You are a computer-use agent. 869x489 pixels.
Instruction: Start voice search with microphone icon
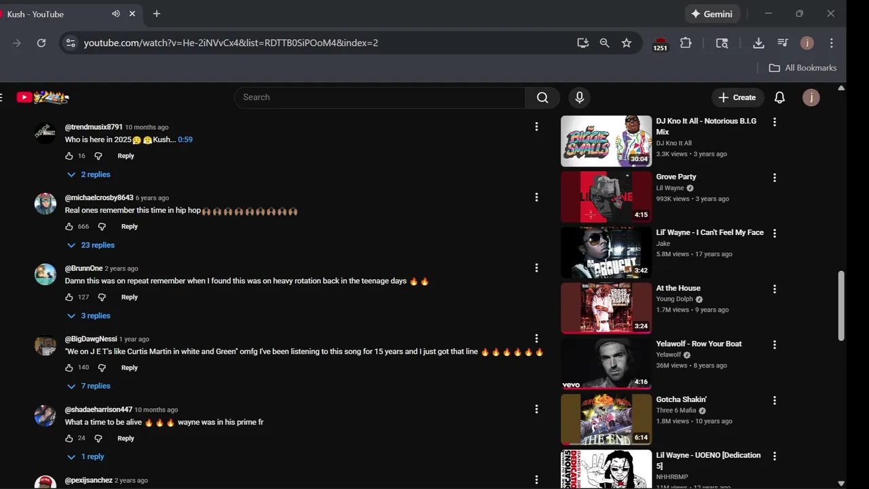pos(579,97)
